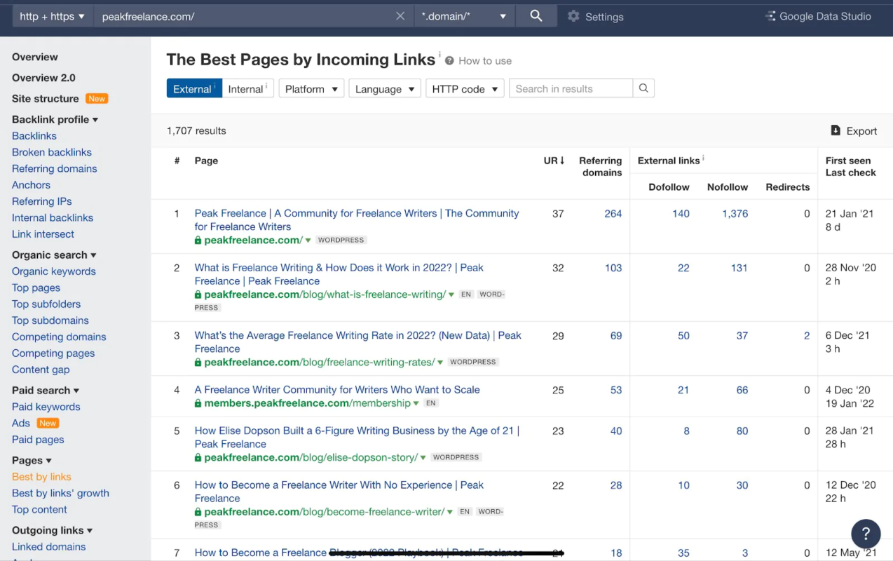Open Top content report
The width and height of the screenshot is (893, 561).
click(x=39, y=510)
